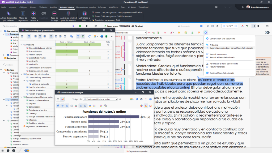Click microphone icon in document browser

pos(217,26)
